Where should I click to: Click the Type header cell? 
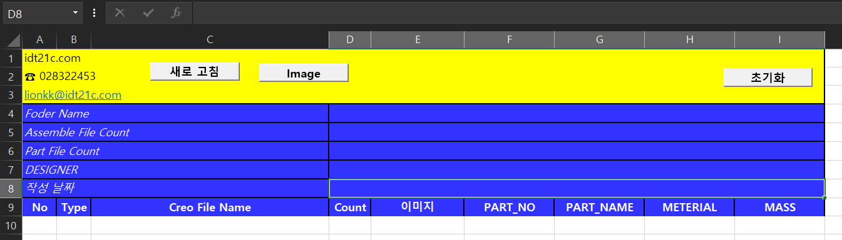[x=74, y=207]
